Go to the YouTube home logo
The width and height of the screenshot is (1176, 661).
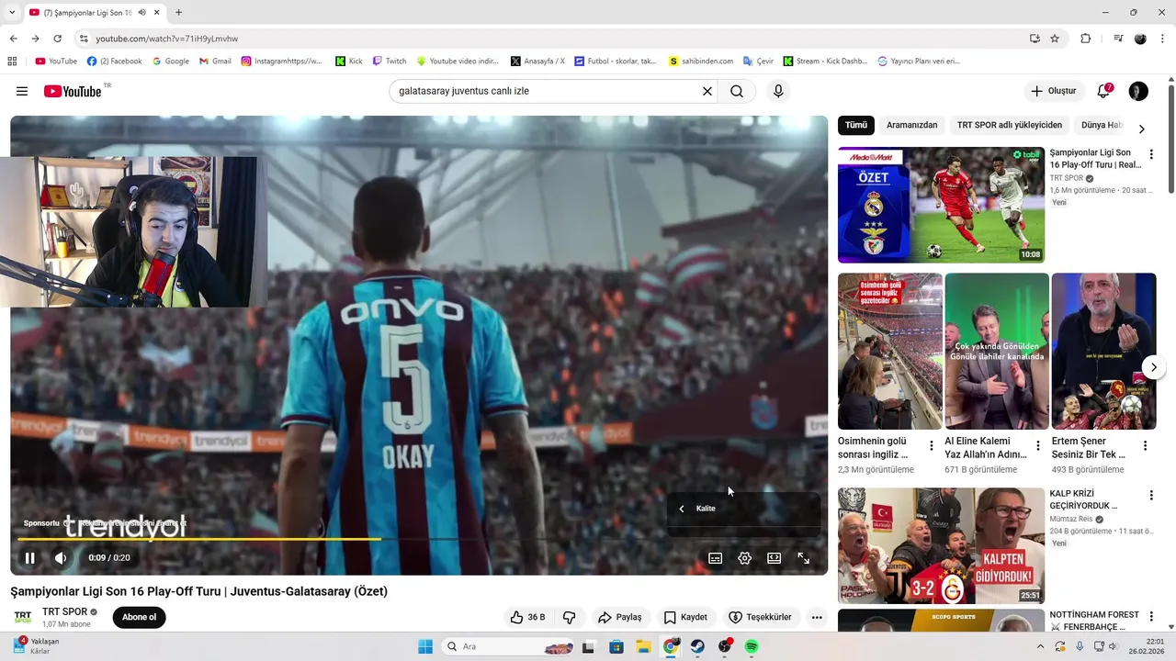(73, 91)
